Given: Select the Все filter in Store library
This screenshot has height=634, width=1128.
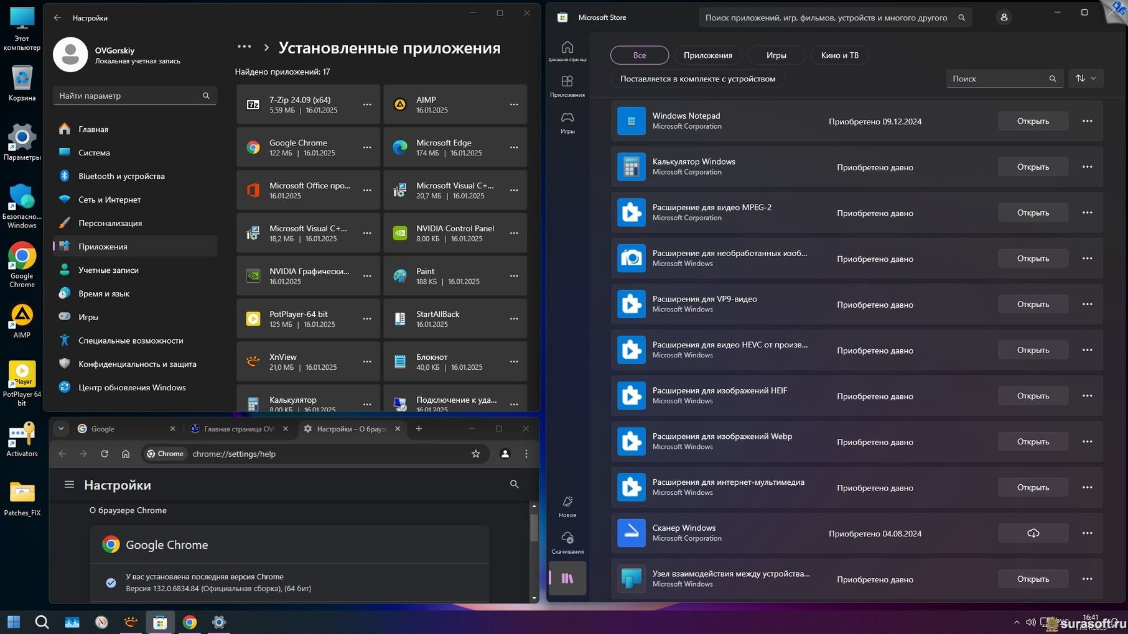Looking at the screenshot, I should 640,55.
